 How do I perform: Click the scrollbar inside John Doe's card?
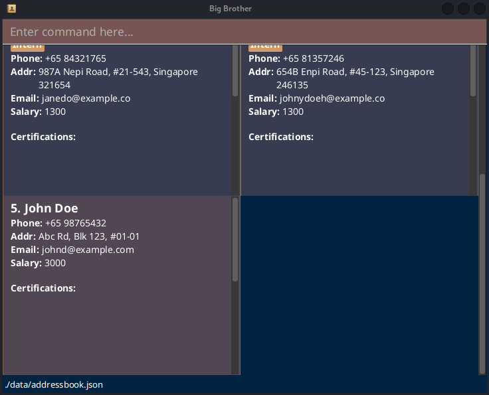(x=235, y=239)
